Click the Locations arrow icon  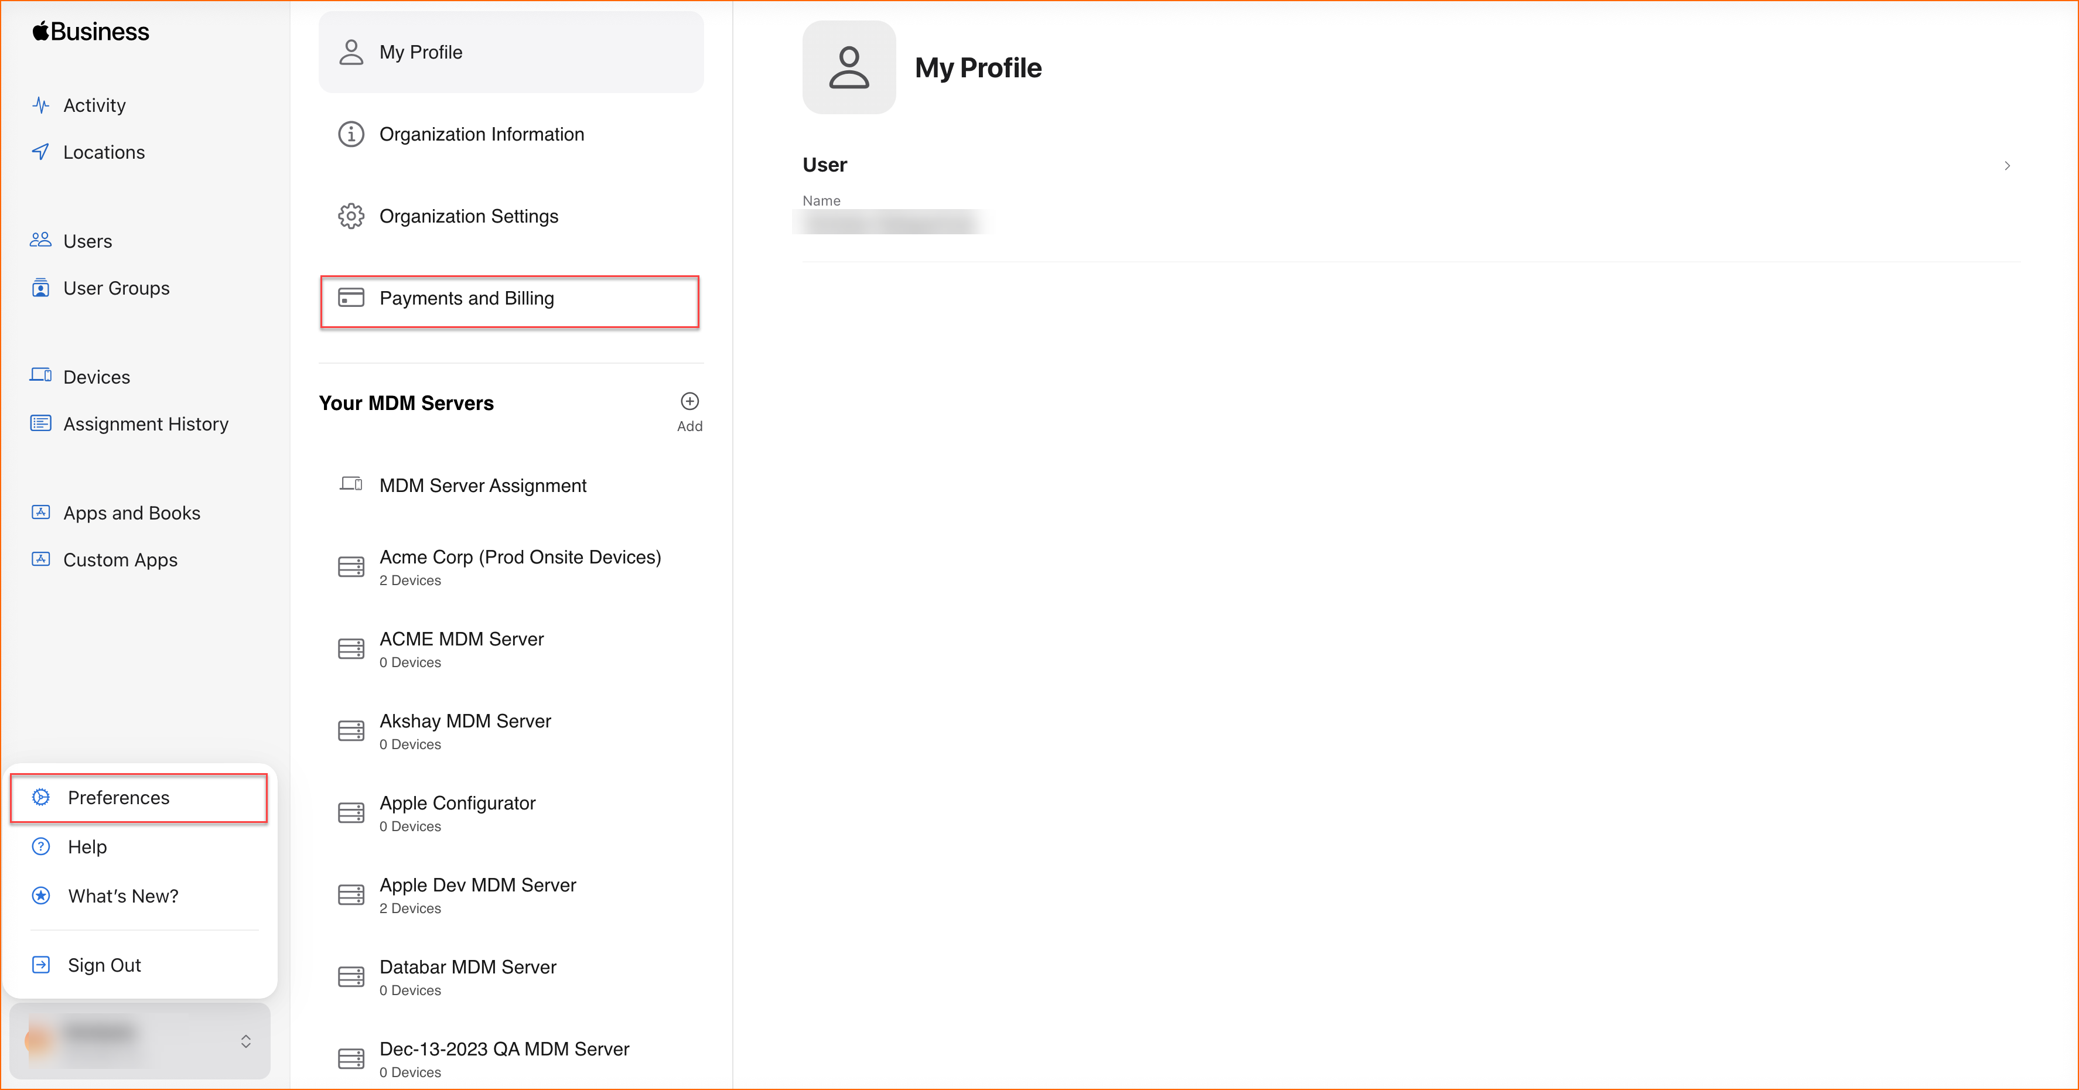coord(40,152)
